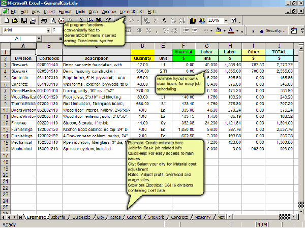Select column D header
305x228 pixels.
pos(142,46)
